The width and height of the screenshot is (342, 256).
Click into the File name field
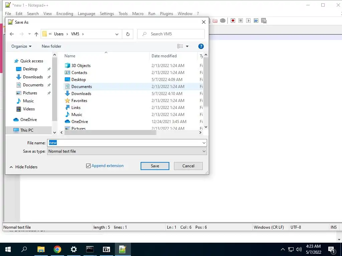click(x=124, y=143)
